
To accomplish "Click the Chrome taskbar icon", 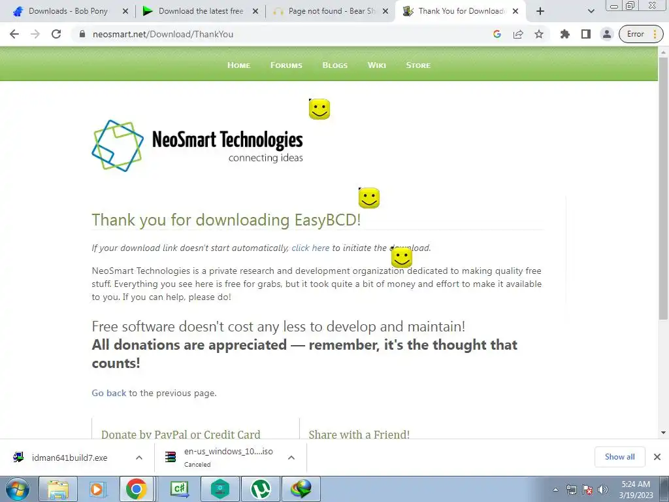I will (x=136, y=489).
